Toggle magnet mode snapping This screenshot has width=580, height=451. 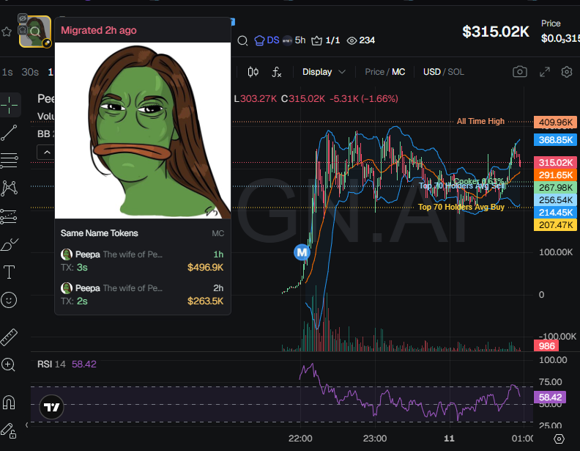[x=9, y=402]
